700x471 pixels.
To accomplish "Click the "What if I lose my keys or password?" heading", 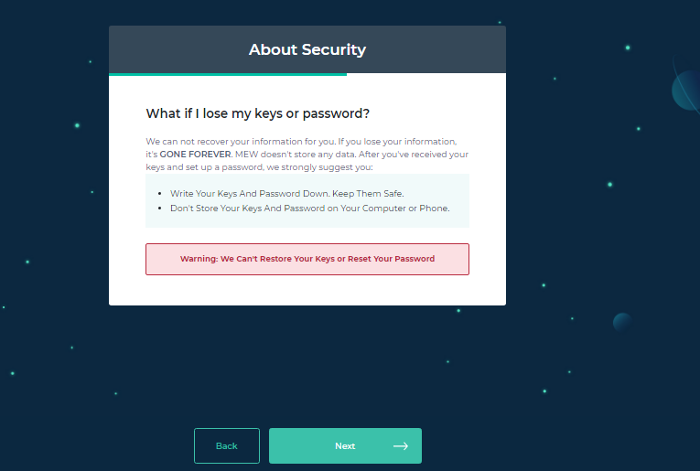I will pyautogui.click(x=258, y=113).
